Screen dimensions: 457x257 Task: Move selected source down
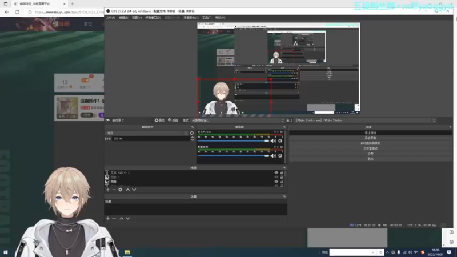click(134, 190)
